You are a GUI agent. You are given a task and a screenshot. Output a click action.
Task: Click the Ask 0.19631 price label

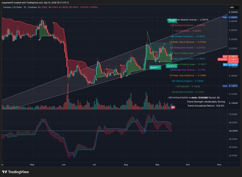coord(230,57)
